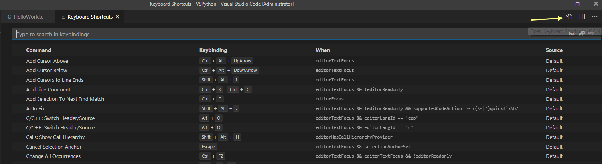Switch to the HelloWorld.c tab
This screenshot has height=164, width=602.
coord(28,17)
